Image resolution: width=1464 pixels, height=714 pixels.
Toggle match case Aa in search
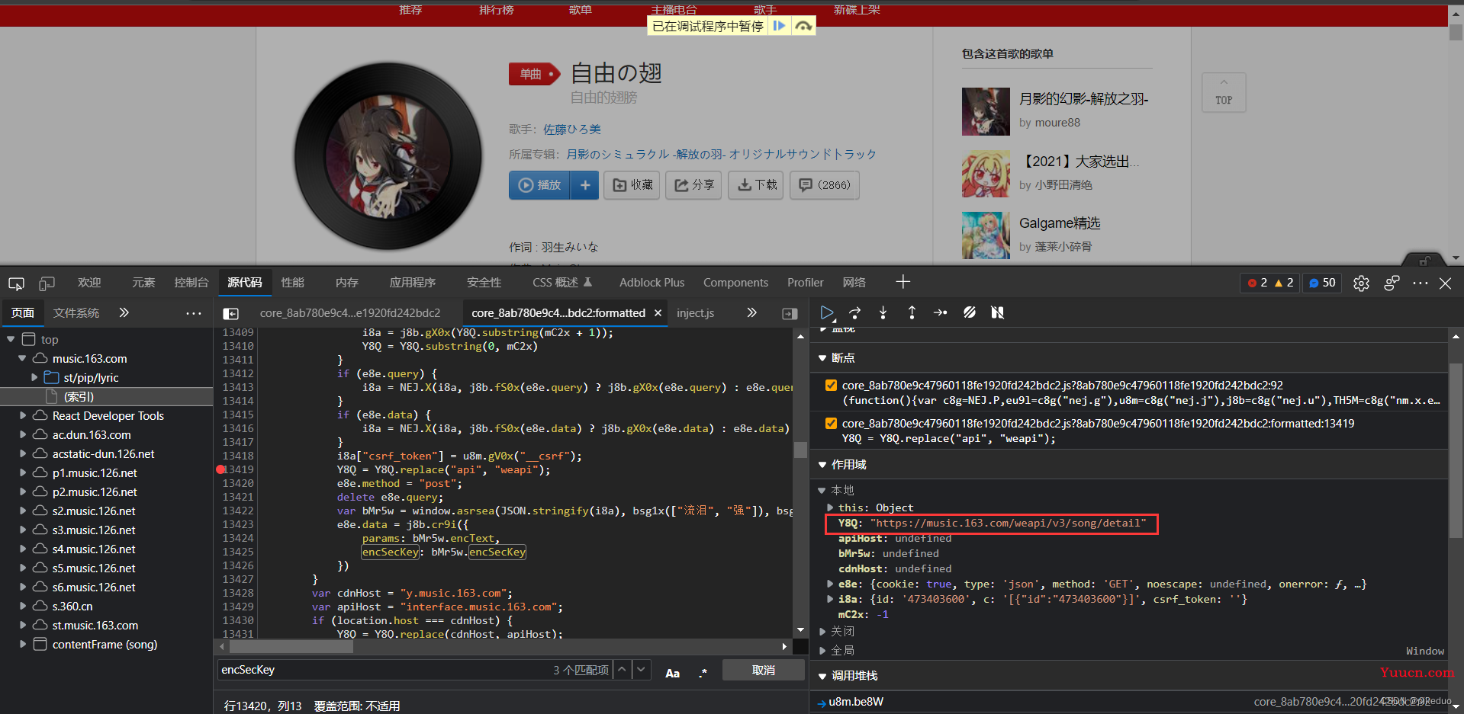pyautogui.click(x=672, y=673)
